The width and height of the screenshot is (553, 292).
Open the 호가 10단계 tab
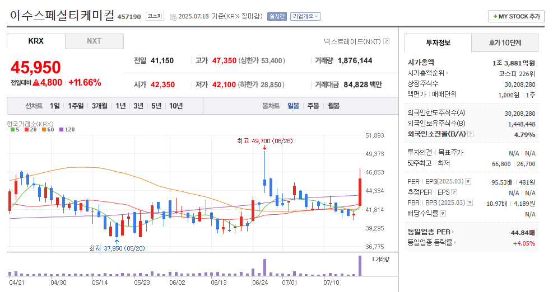tap(505, 43)
